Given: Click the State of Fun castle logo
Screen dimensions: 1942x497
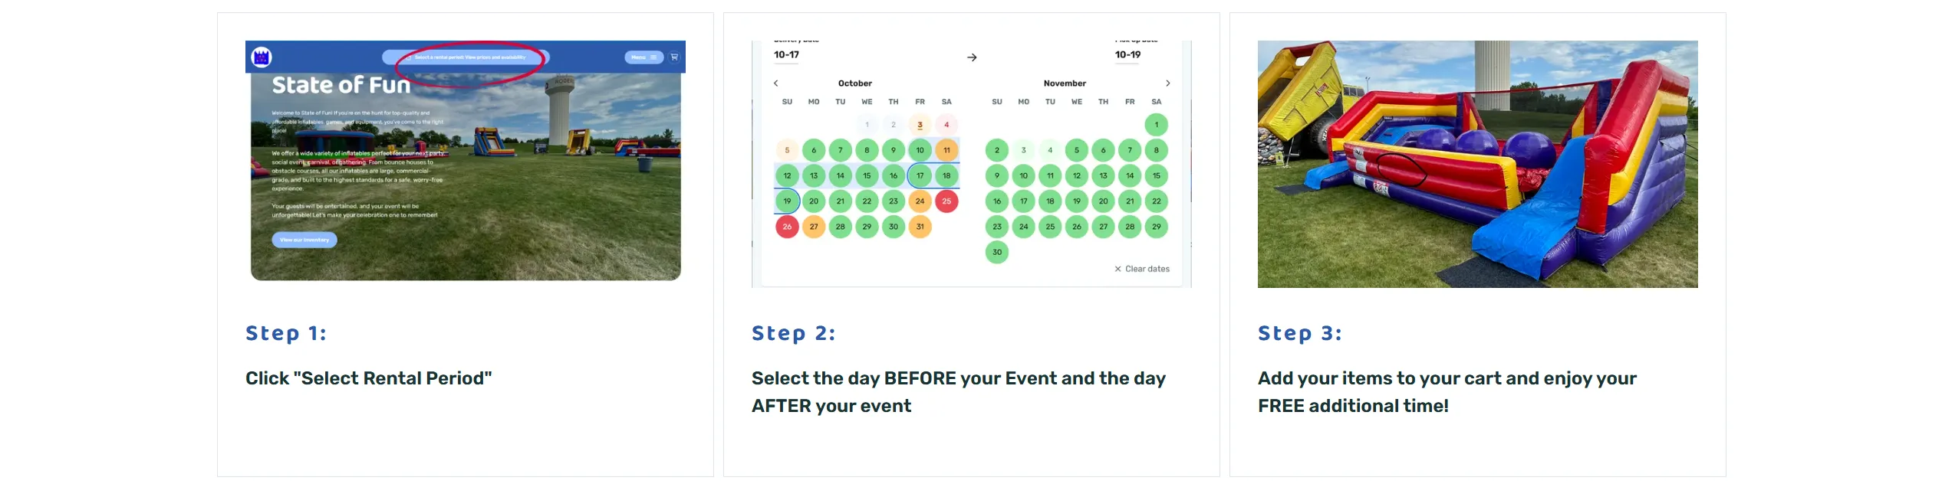Looking at the screenshot, I should click(x=262, y=57).
